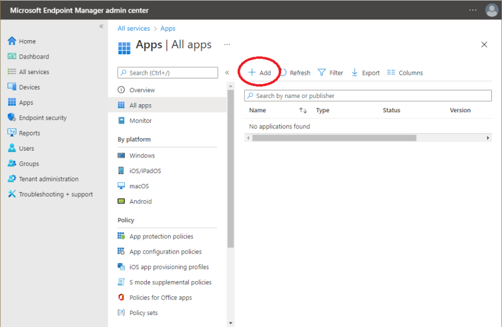The height and width of the screenshot is (327, 502).
Task: Select the iOS/iPadOS platform icon
Action: click(121, 170)
